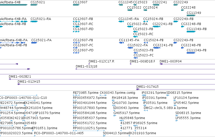Select the CG15021 gene feature
Screen dimensions: 215x137
click(34, 5)
